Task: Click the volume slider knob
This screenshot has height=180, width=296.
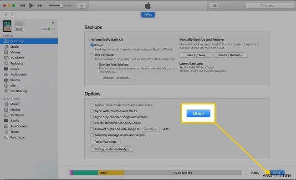Action: [x=61, y=5]
